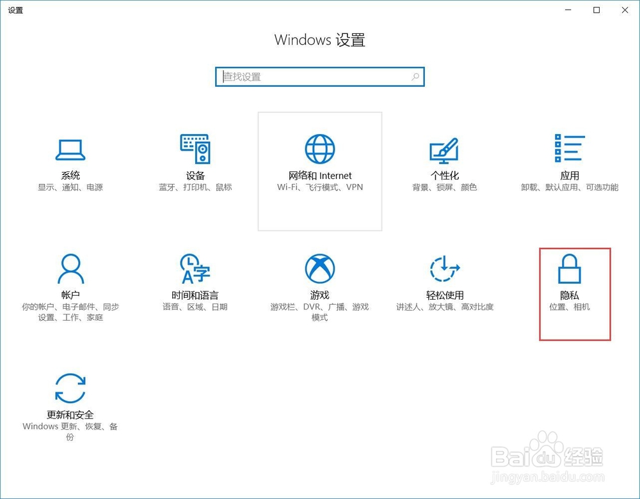
Task: Open 网络和 Internet settings globe icon
Action: coord(319,148)
